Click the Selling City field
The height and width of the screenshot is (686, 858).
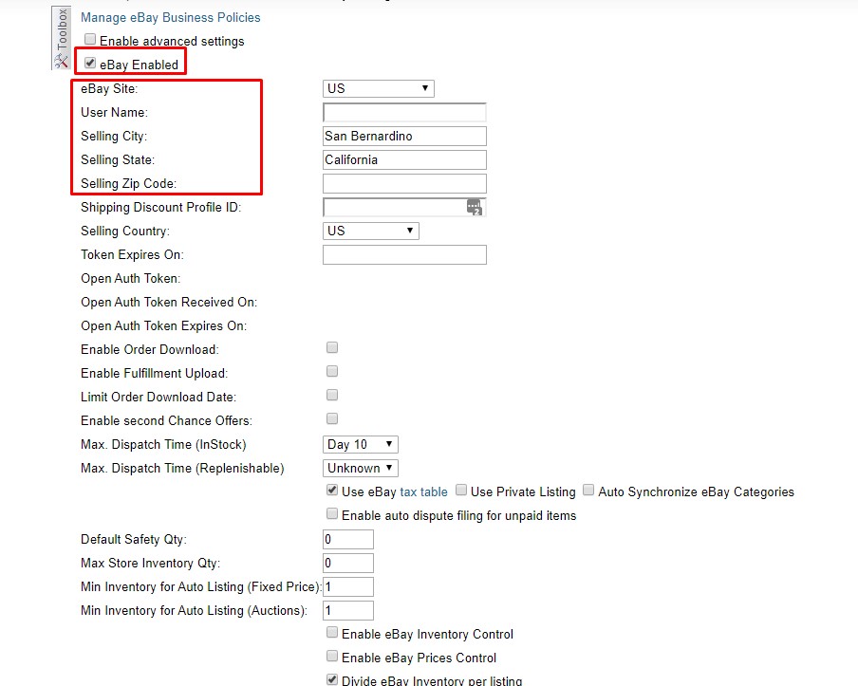(x=404, y=137)
